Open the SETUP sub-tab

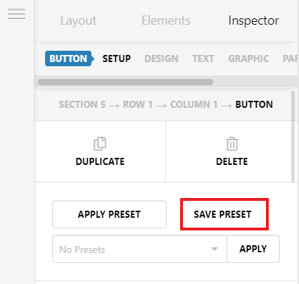pos(117,58)
